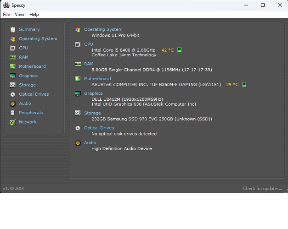Click the Storage heading in main panel
Viewport: 288px width, 229px height.
coord(92,113)
